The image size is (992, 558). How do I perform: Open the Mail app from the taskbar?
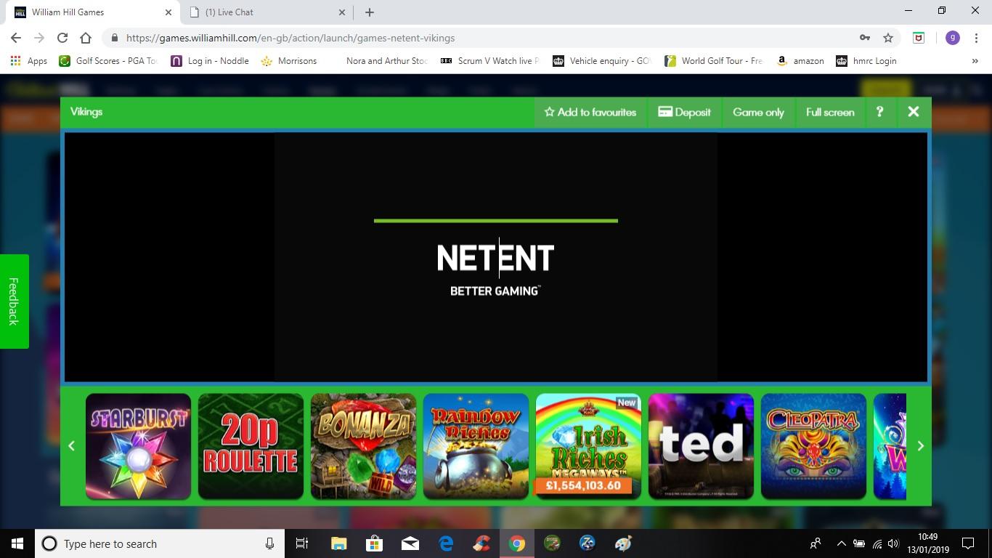point(410,543)
